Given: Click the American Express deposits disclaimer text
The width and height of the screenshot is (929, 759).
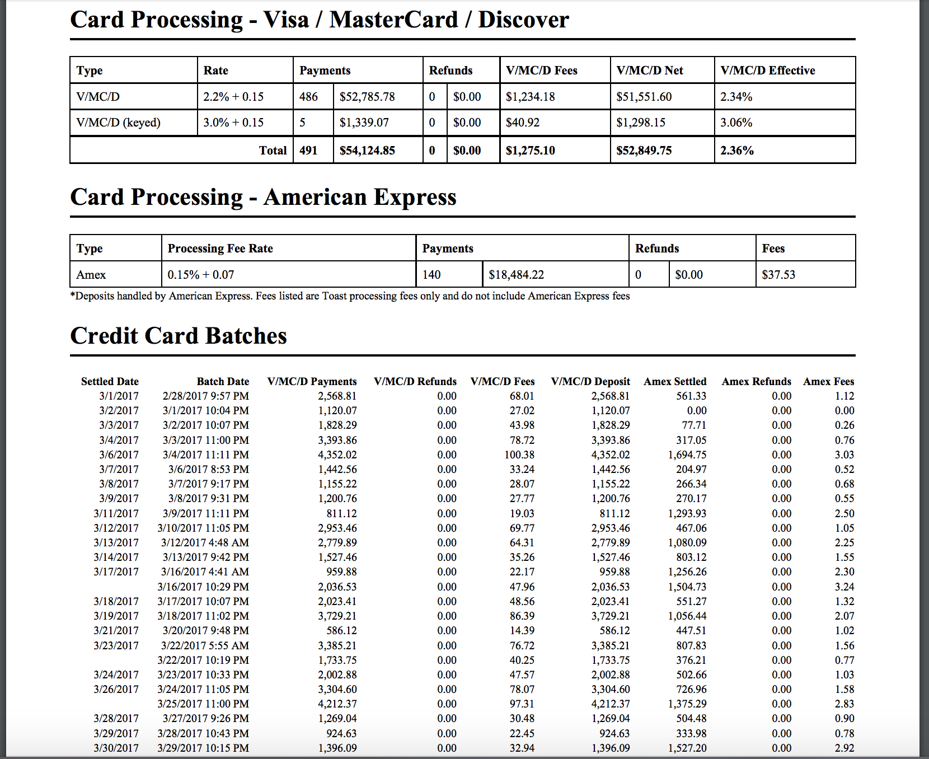Looking at the screenshot, I should click(x=350, y=296).
